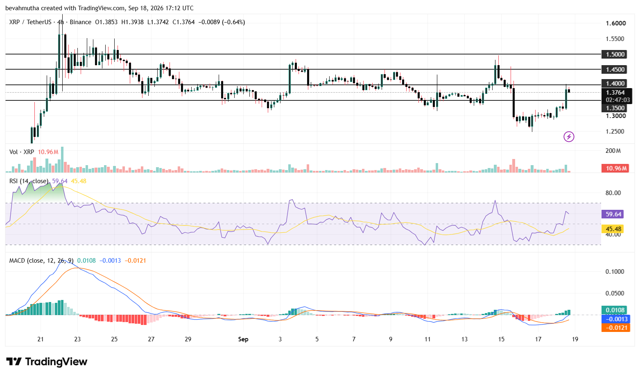Click the RSI (14, close) indicator label
640x377 pixels.
coord(29,181)
